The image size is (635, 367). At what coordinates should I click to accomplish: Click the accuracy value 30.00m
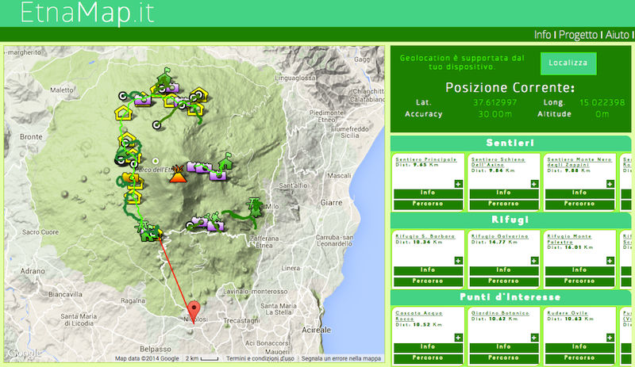click(x=495, y=114)
